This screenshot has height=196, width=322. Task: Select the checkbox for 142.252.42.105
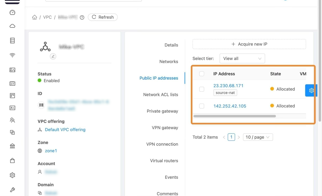pyautogui.click(x=202, y=106)
